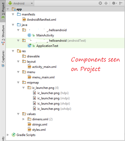Select strings.xml in values folder
125x141 pixels.
tap(40, 124)
